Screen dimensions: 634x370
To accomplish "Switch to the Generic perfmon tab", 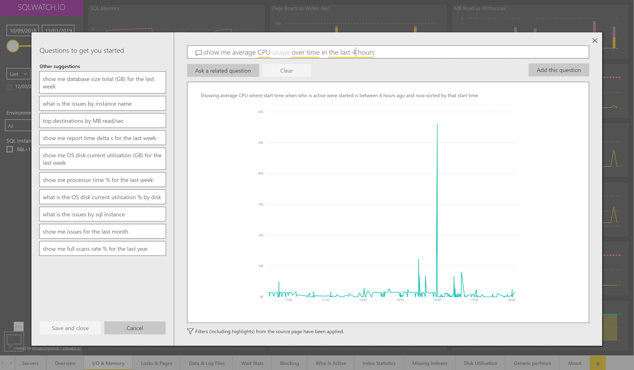I will click(x=532, y=363).
